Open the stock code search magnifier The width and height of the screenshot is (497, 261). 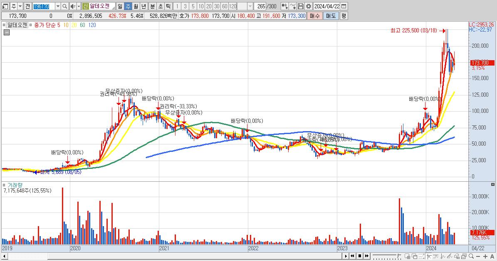[64, 6]
